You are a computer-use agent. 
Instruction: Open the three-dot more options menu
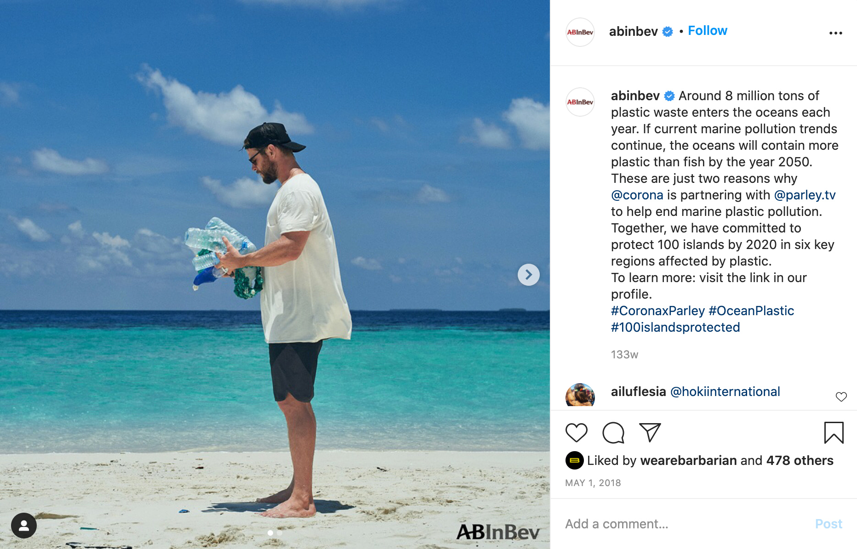coord(835,33)
